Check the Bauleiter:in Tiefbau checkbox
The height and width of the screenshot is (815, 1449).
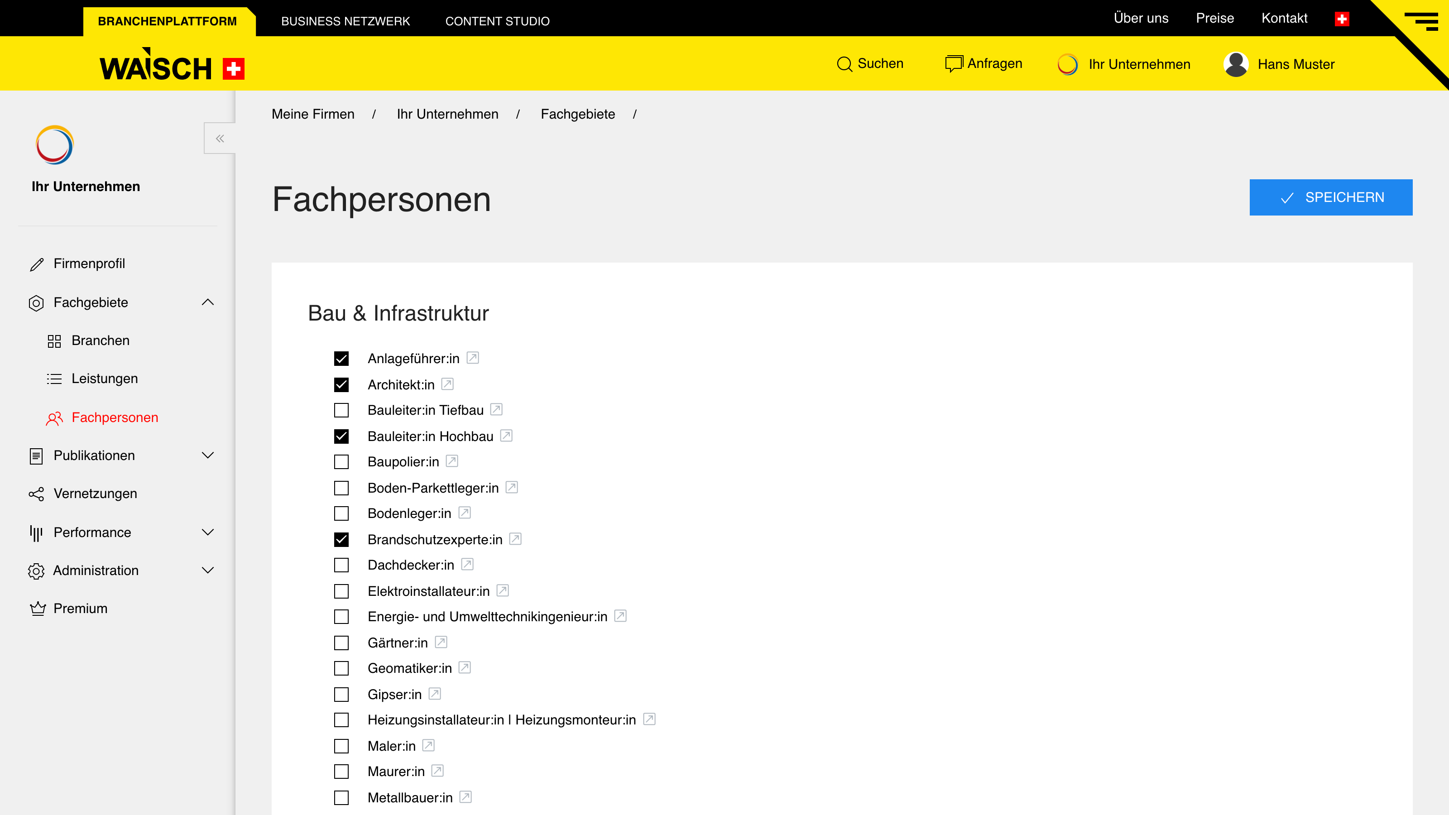341,410
